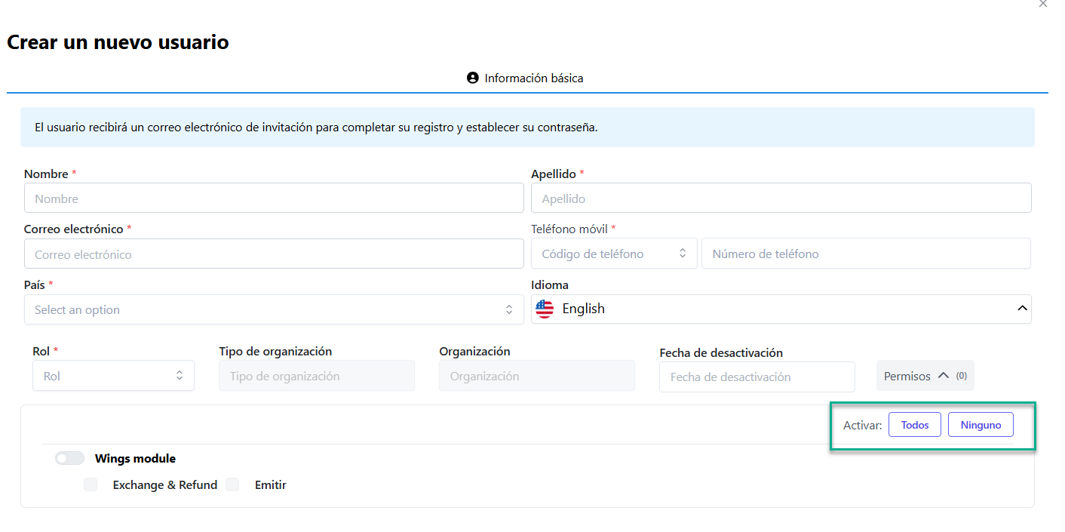Focus the Correo electrónico input field
Viewport: 1065px width, 532px height.
click(274, 254)
